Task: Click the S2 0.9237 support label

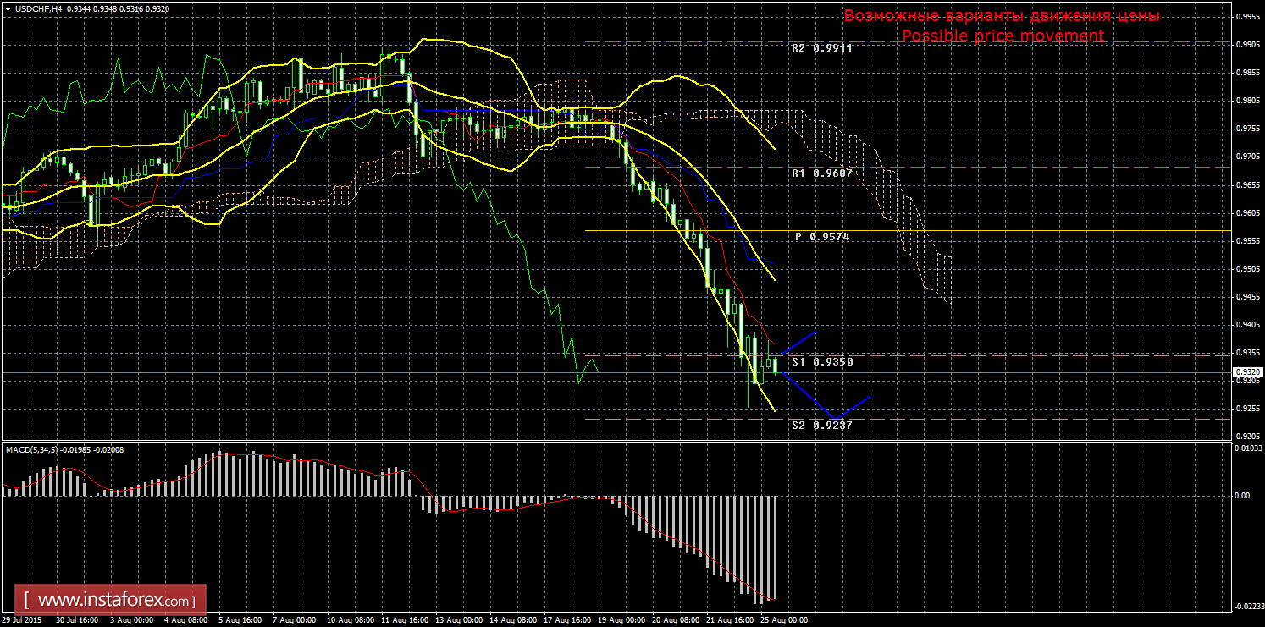Action: 821,426
